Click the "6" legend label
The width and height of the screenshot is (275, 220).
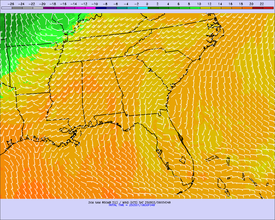pyautogui.click(x=178, y=4)
